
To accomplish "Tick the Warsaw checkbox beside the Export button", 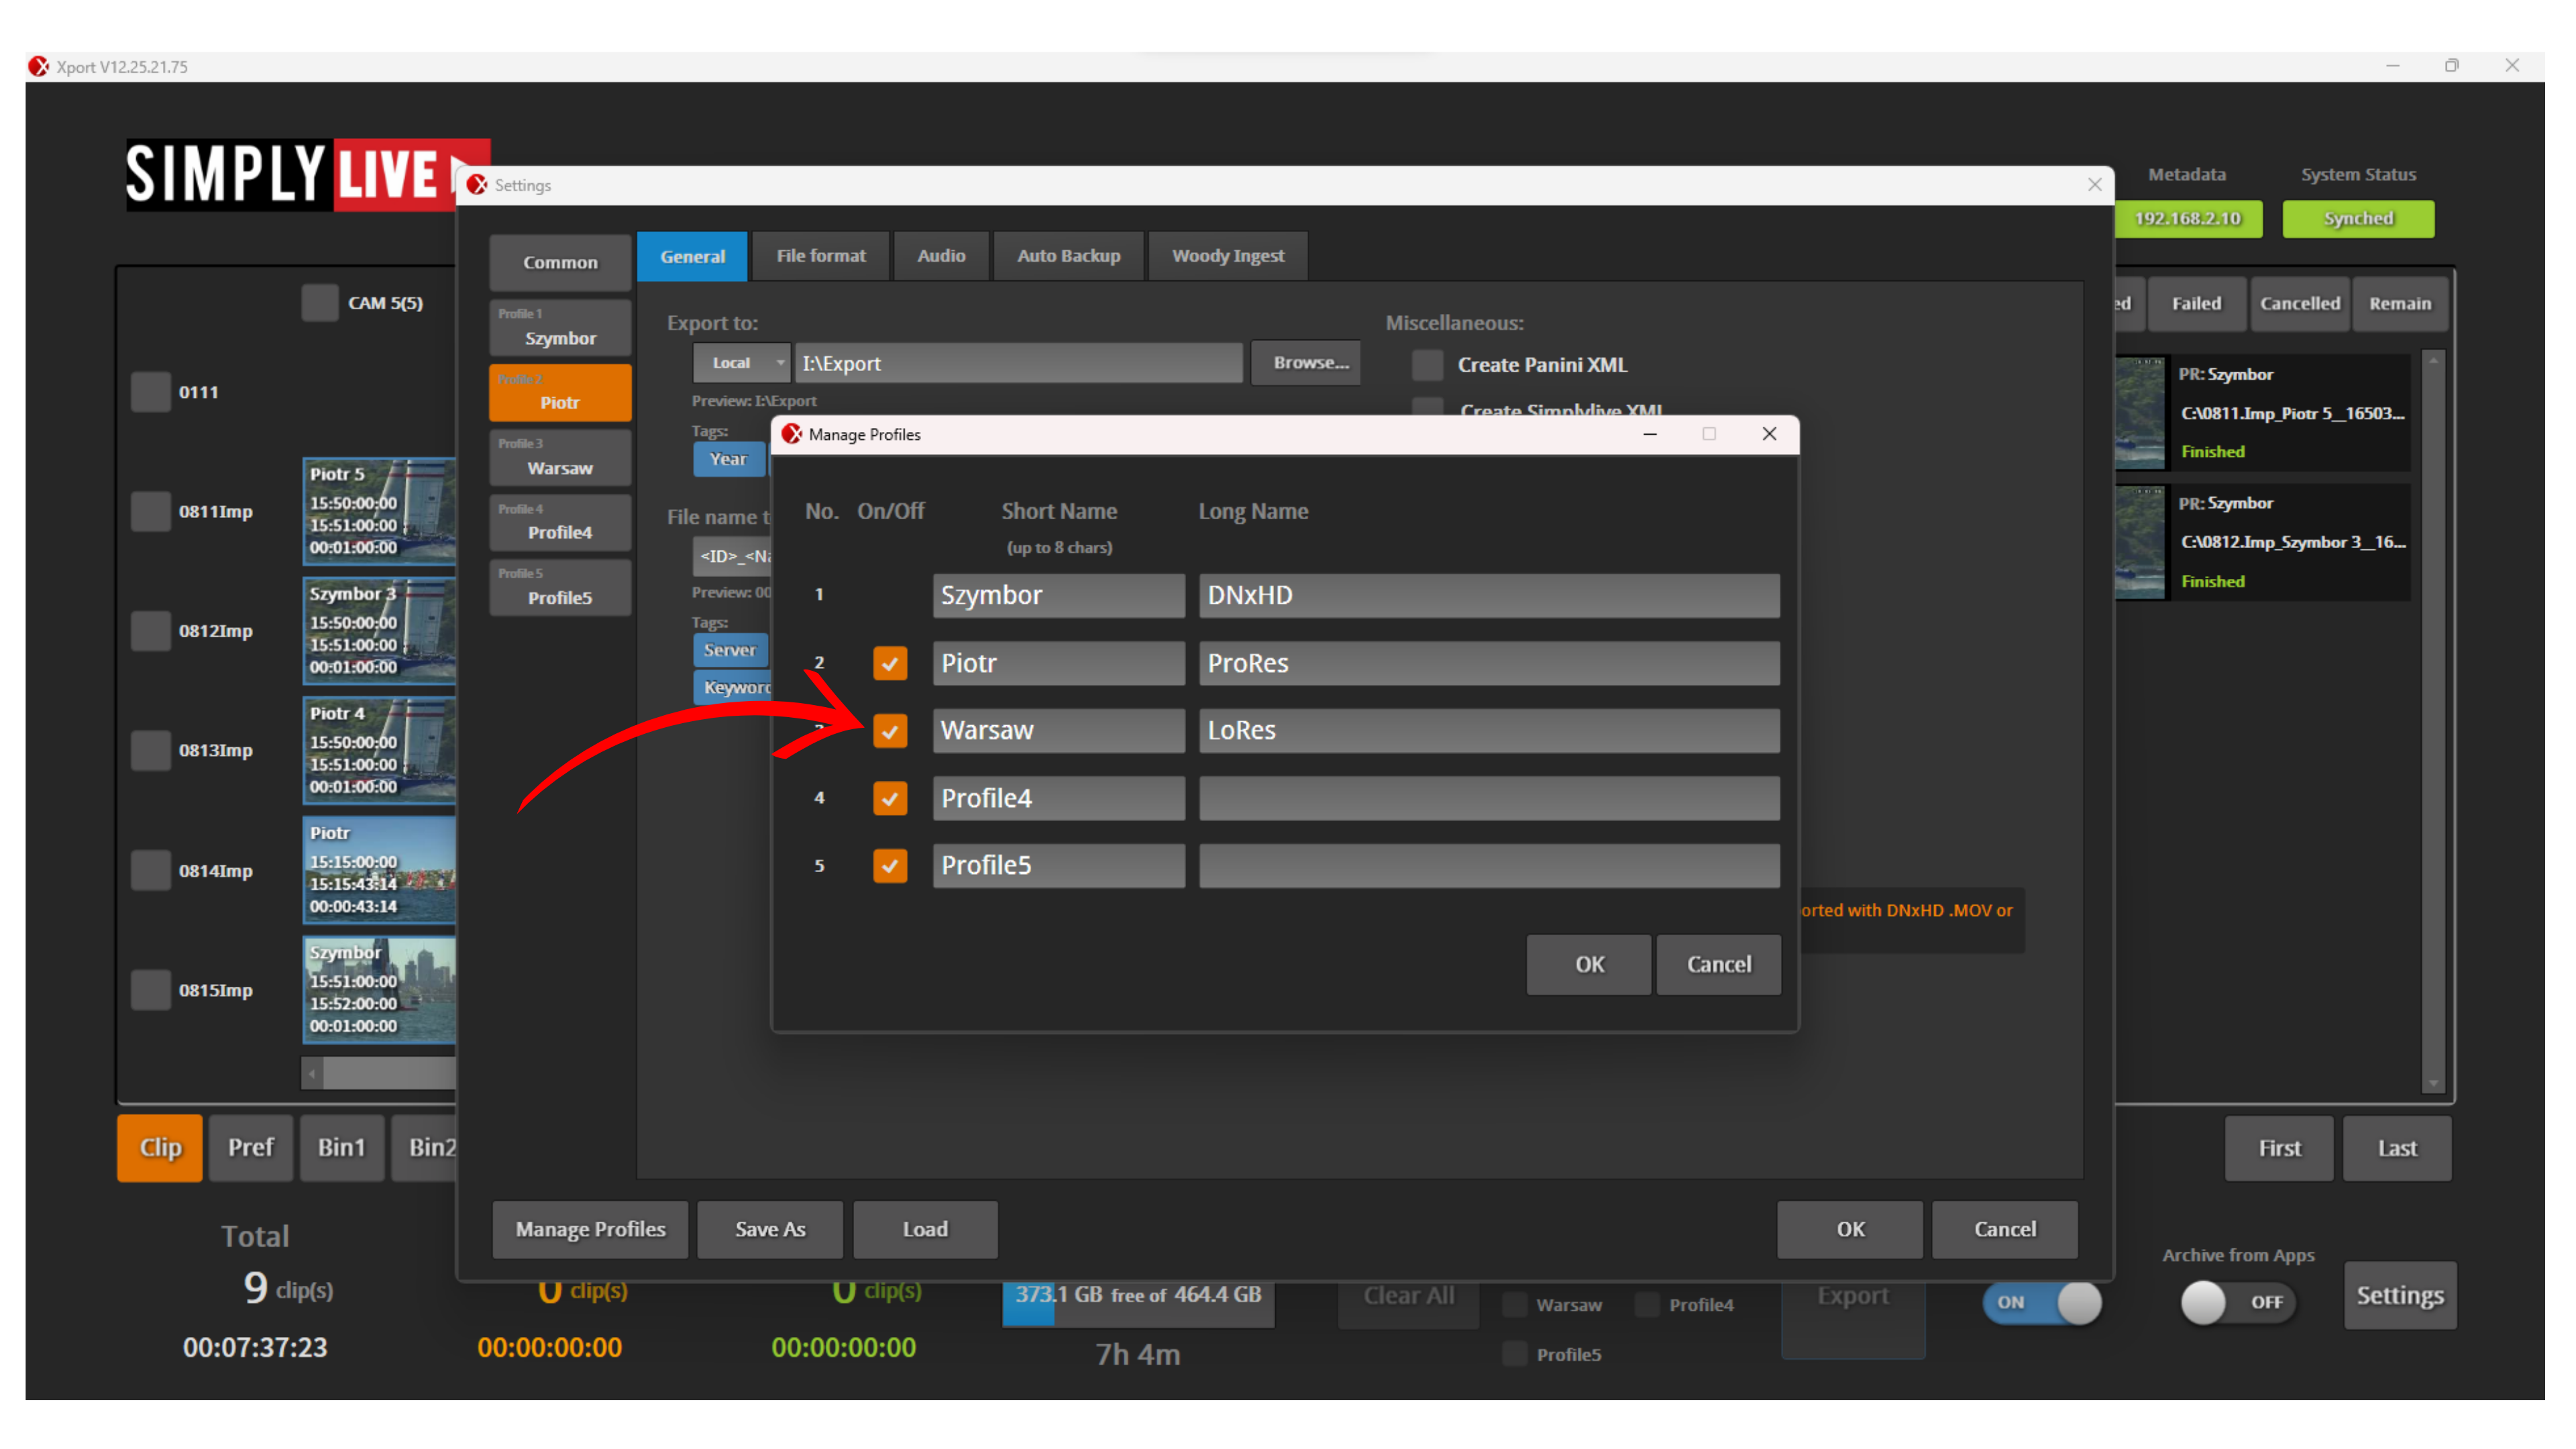I will [x=1515, y=1304].
